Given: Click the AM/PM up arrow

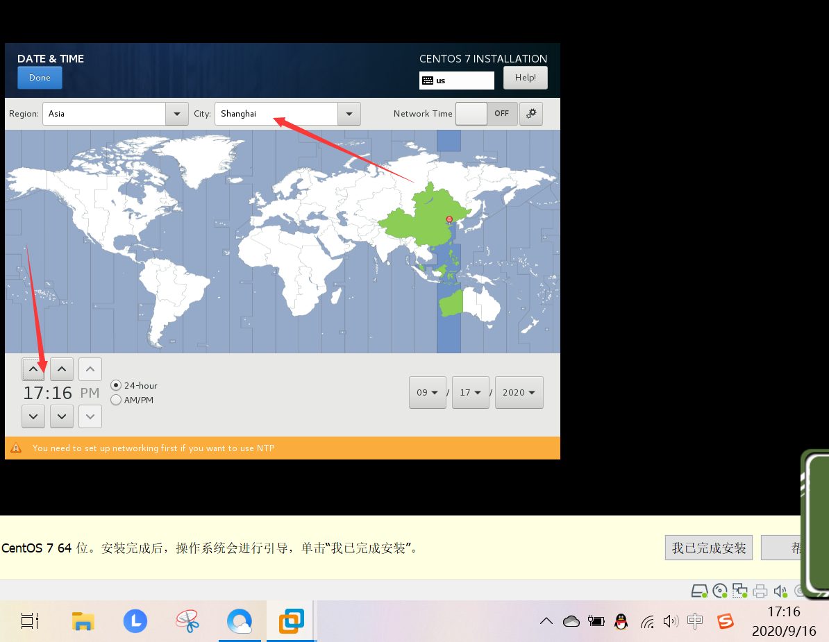Looking at the screenshot, I should [x=90, y=369].
